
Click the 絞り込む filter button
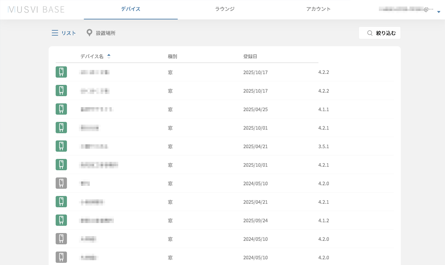[x=380, y=33]
